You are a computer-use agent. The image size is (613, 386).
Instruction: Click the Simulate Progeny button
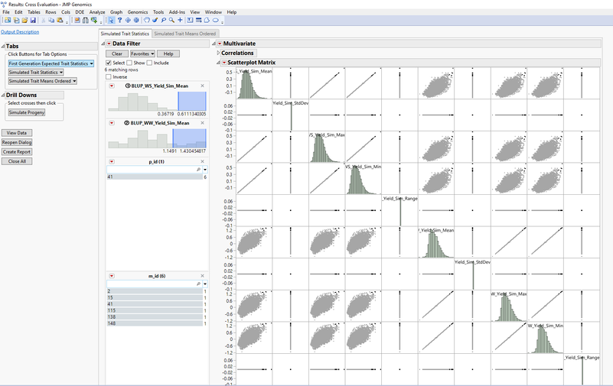[27, 112]
